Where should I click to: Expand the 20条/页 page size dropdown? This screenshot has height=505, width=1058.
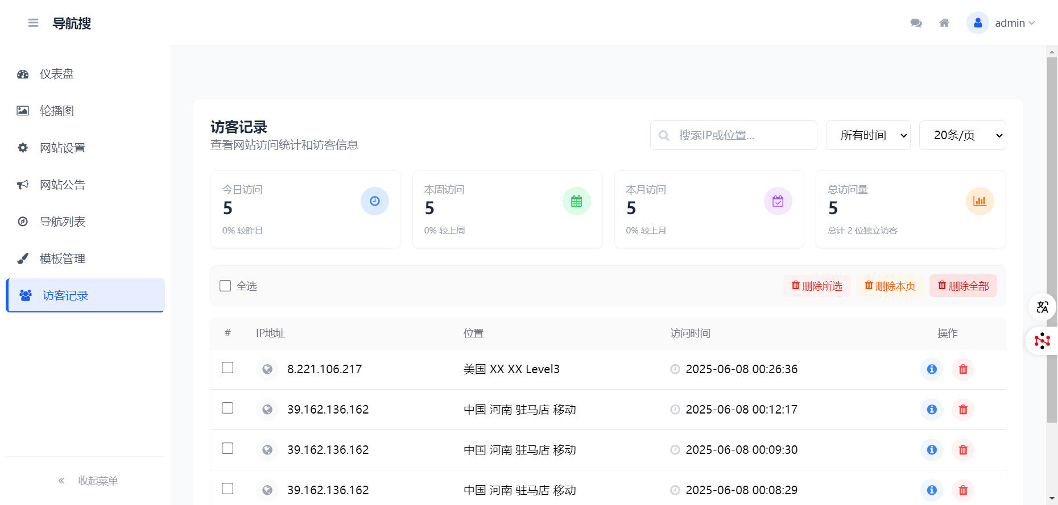tap(962, 135)
